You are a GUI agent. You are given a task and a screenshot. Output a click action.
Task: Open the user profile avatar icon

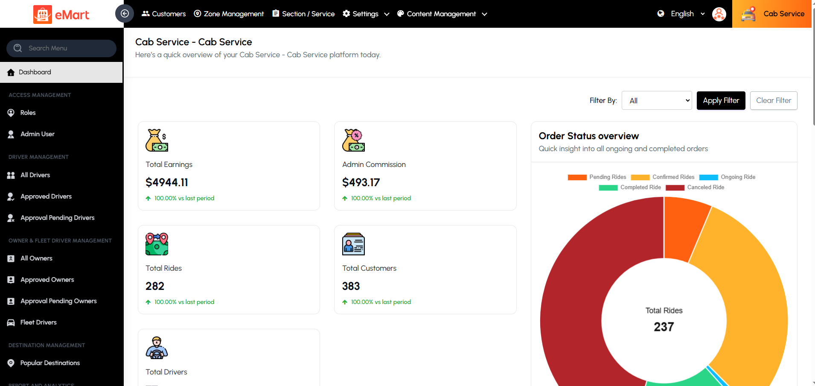719,14
